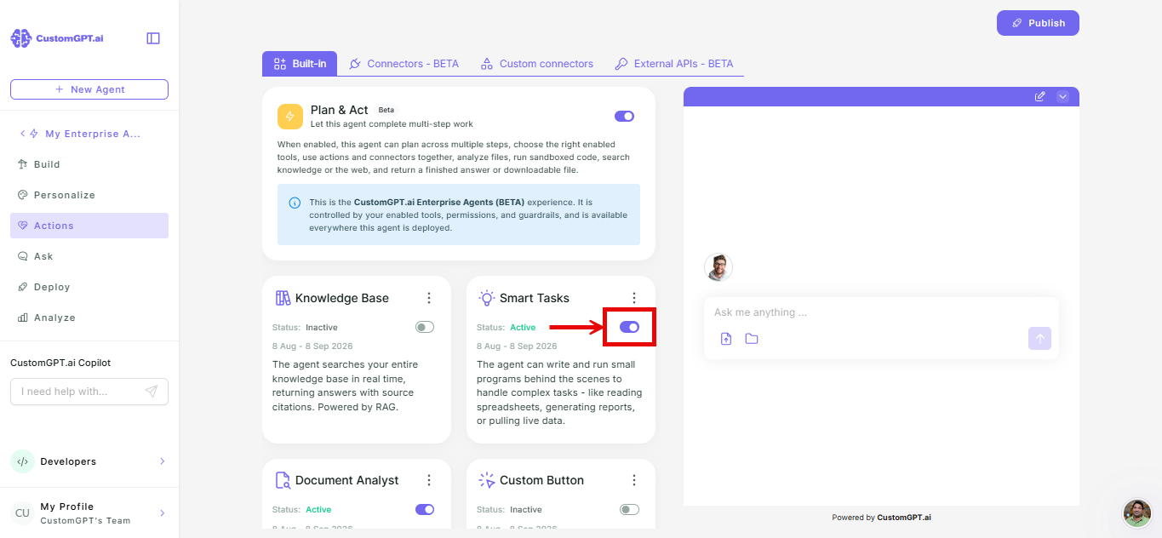Click the Build sidebar icon

[x=23, y=164]
